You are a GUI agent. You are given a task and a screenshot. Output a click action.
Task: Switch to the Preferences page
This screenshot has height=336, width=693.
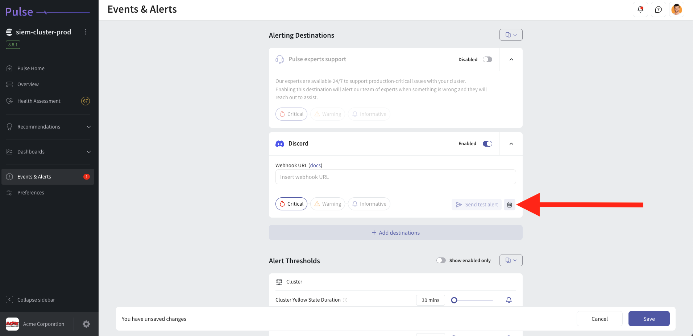tap(30, 192)
